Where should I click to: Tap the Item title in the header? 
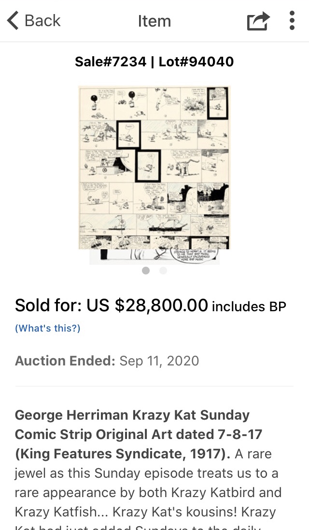click(x=154, y=21)
